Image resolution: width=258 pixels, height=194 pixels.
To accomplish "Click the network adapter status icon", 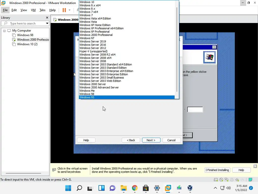I will (x=227, y=180).
